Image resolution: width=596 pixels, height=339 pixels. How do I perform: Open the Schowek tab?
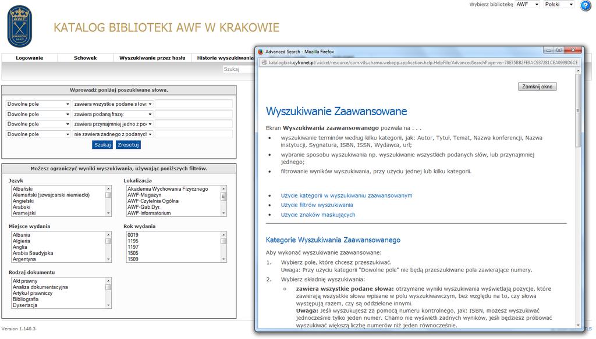pos(85,58)
